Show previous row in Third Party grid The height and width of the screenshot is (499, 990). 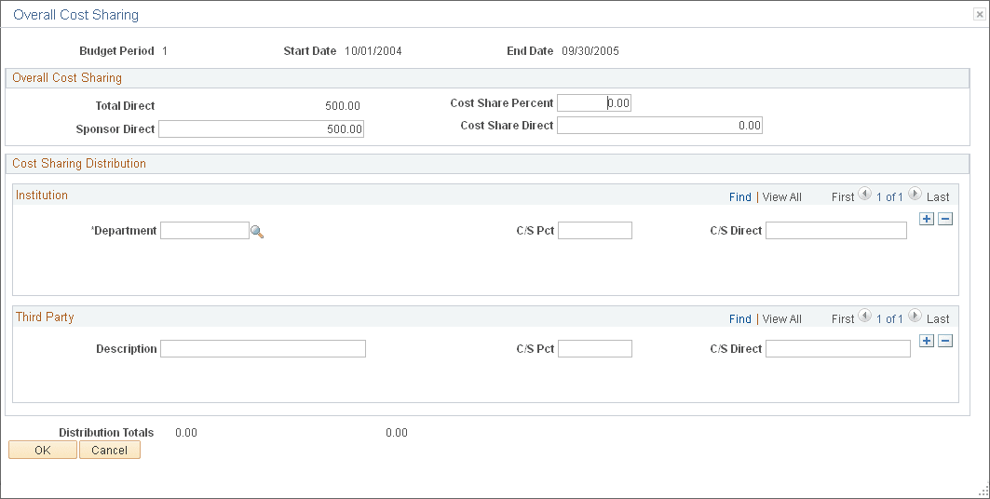(x=865, y=316)
